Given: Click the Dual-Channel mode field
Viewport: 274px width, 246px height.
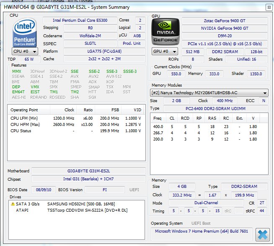Looking at the screenshot, I should [206, 203].
